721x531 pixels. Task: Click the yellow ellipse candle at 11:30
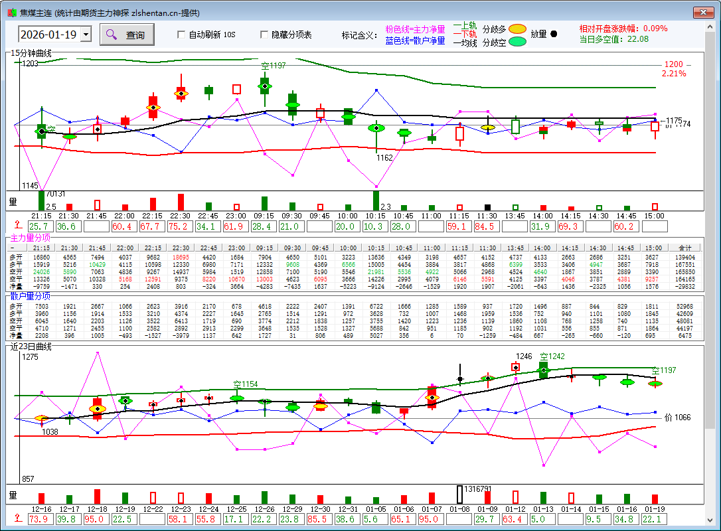tap(487, 127)
